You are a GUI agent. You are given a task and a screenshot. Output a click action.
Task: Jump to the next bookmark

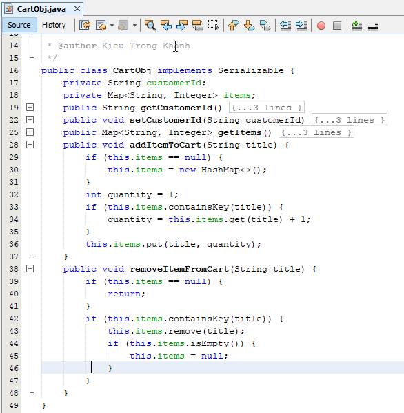(249, 26)
